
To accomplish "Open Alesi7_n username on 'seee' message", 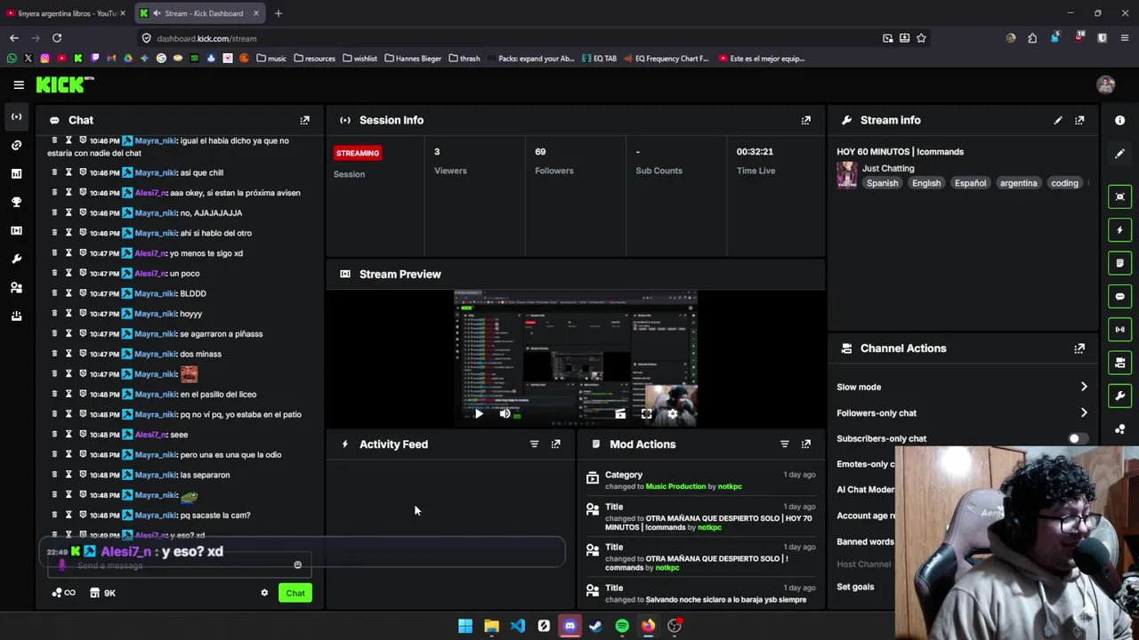I will pyautogui.click(x=150, y=435).
